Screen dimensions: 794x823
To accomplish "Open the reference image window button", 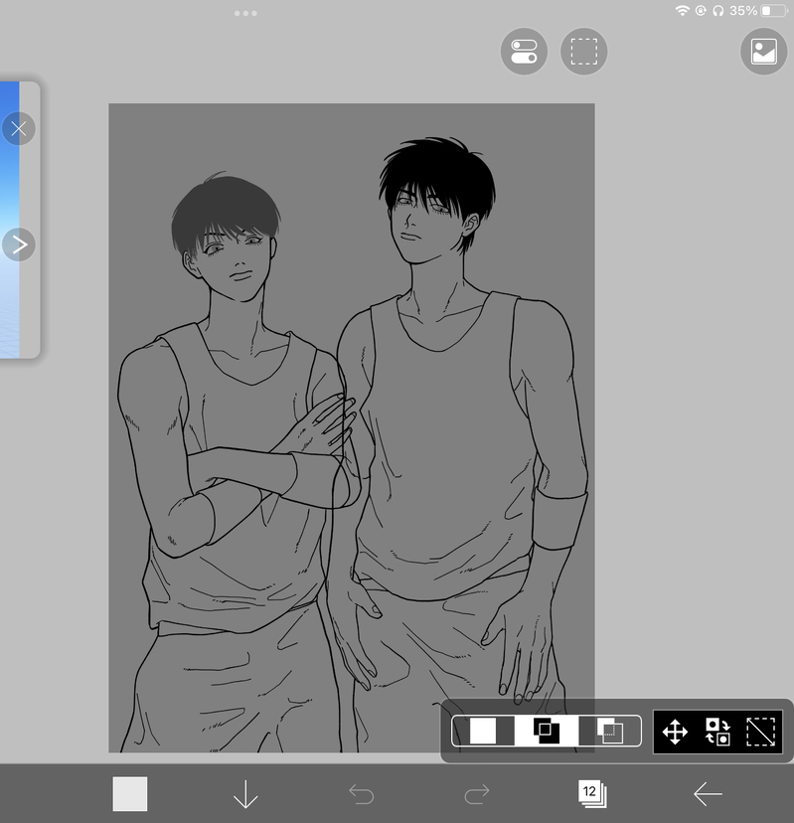I will (x=763, y=52).
